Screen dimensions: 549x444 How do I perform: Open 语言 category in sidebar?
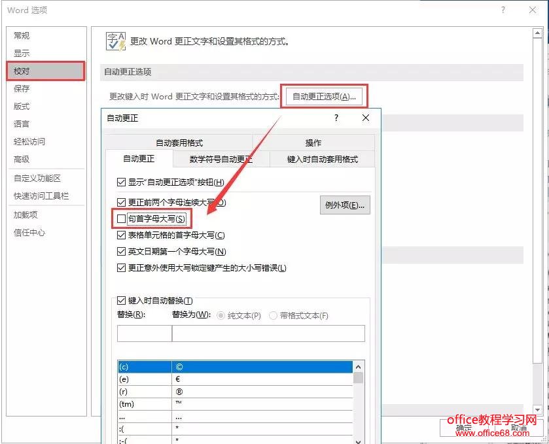[x=22, y=124]
